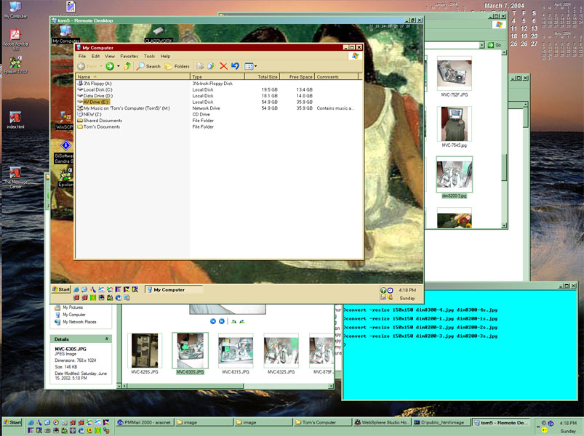
Task: Click the Up folder icon
Action: (x=128, y=66)
